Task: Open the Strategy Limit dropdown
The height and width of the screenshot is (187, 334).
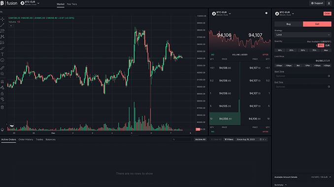Action: point(303,35)
